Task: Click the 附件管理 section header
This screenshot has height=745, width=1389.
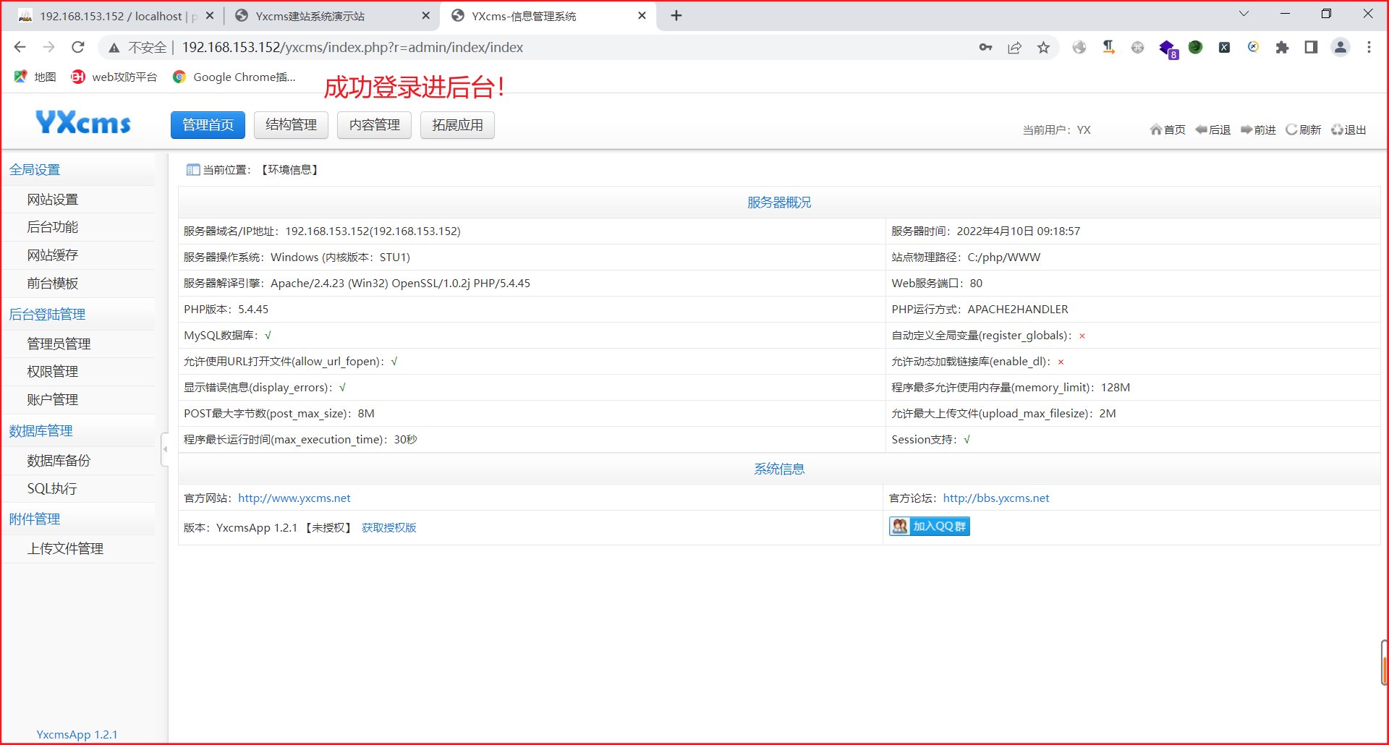Action: pos(35,519)
